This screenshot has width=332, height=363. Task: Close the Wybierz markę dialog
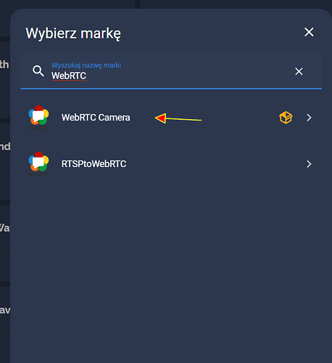(309, 32)
